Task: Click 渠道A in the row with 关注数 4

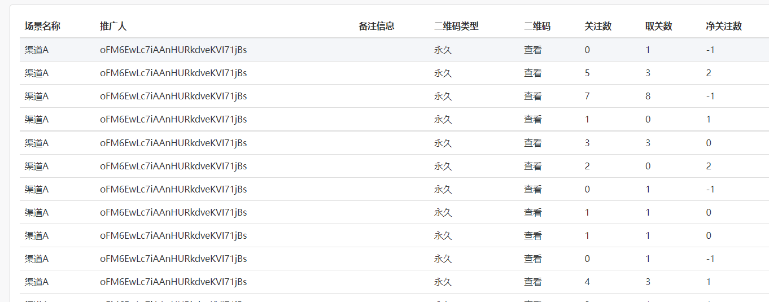Action: [37, 282]
